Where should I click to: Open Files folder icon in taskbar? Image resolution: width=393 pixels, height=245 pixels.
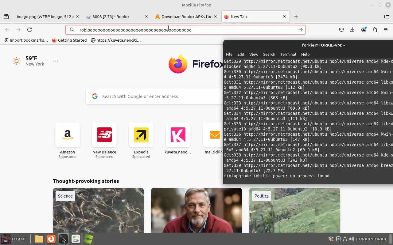click(x=39, y=239)
